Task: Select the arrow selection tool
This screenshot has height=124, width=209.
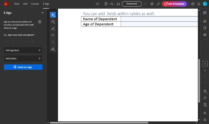Action: click(x=53, y=15)
